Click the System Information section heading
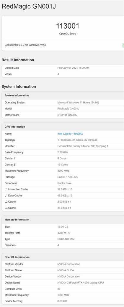The width and height of the screenshot is (124, 307). pos(19,87)
